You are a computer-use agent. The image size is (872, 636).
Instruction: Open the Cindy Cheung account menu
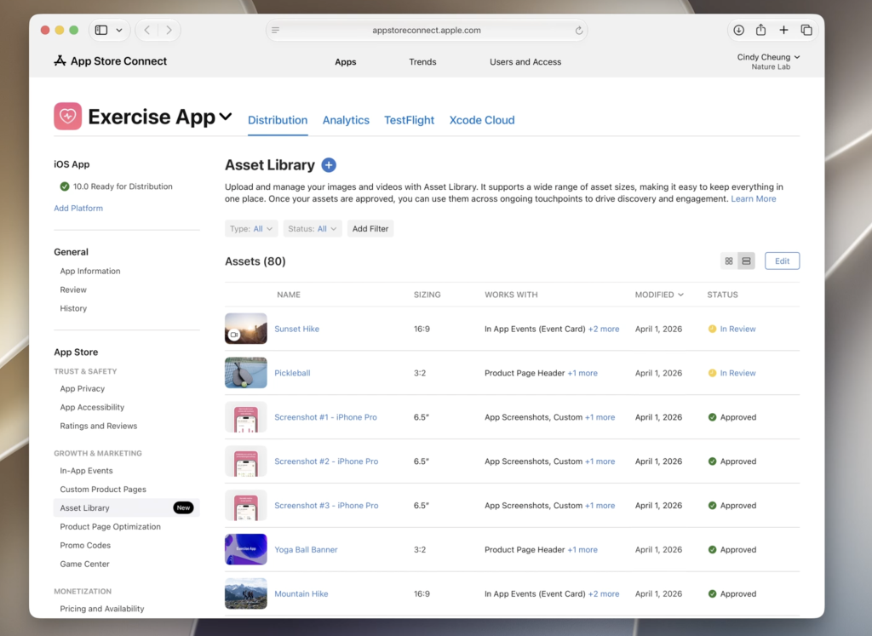[x=769, y=61]
